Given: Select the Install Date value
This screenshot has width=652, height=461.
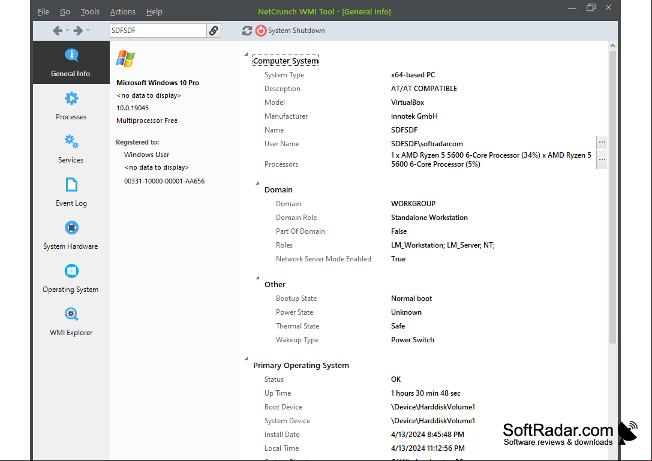Looking at the screenshot, I should (428, 435).
